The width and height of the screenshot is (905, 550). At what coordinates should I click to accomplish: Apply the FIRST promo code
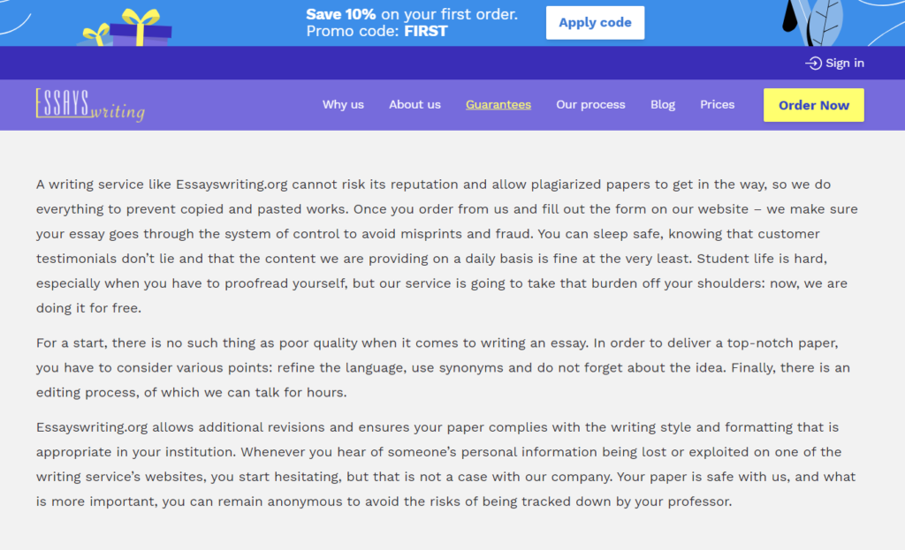click(x=595, y=22)
